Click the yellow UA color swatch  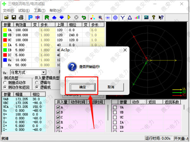(5, 30)
